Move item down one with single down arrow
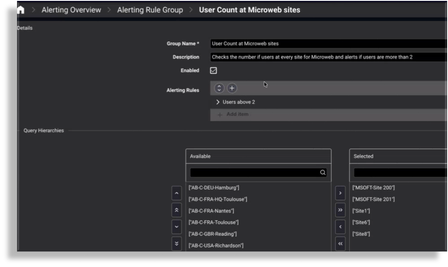The height and width of the screenshot is (267, 448). (177, 227)
